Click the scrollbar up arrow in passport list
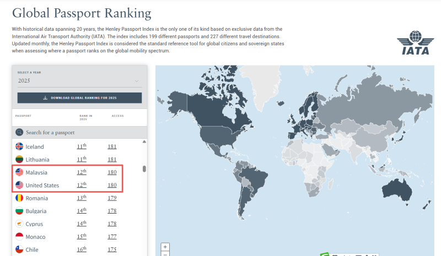 click(x=144, y=142)
